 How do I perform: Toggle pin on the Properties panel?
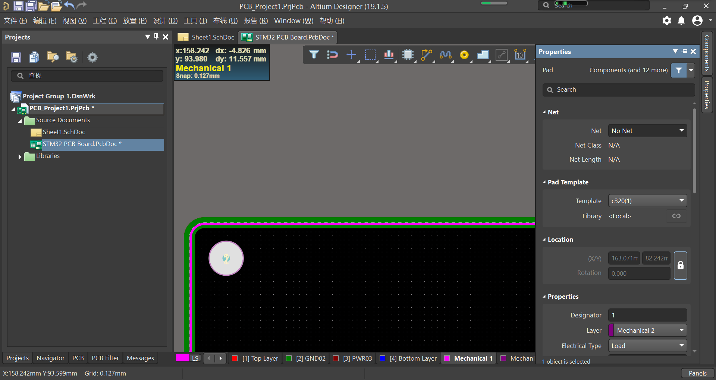684,51
